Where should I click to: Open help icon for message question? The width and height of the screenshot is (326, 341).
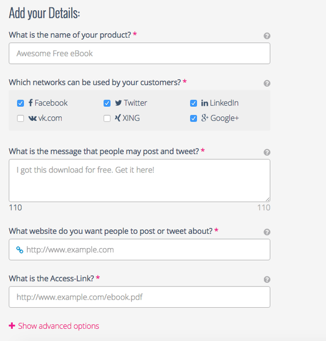267,152
